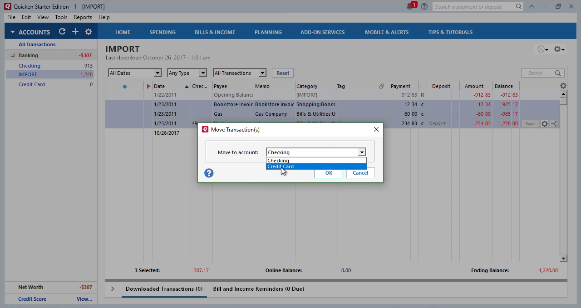
Task: Open the Edit menu
Action: (x=26, y=17)
